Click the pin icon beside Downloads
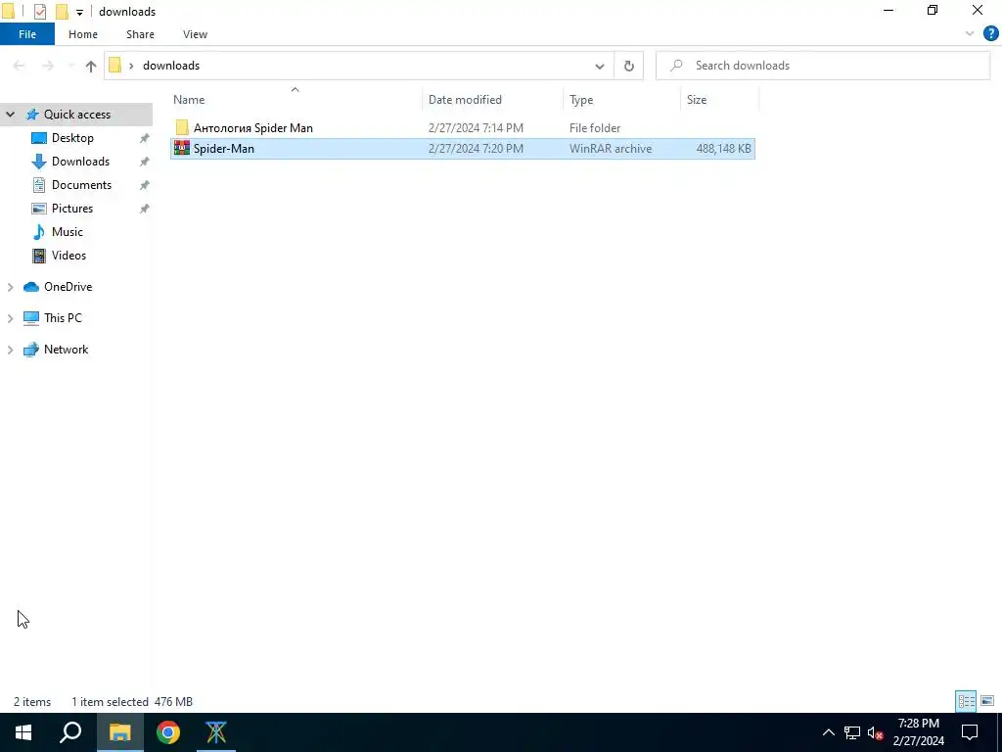The height and width of the screenshot is (752, 1002). [x=145, y=162]
